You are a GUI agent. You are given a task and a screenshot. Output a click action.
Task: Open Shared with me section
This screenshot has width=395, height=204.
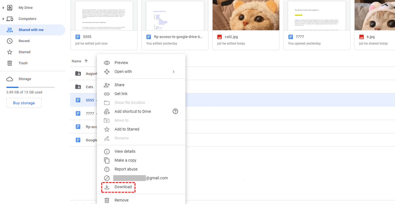click(31, 30)
